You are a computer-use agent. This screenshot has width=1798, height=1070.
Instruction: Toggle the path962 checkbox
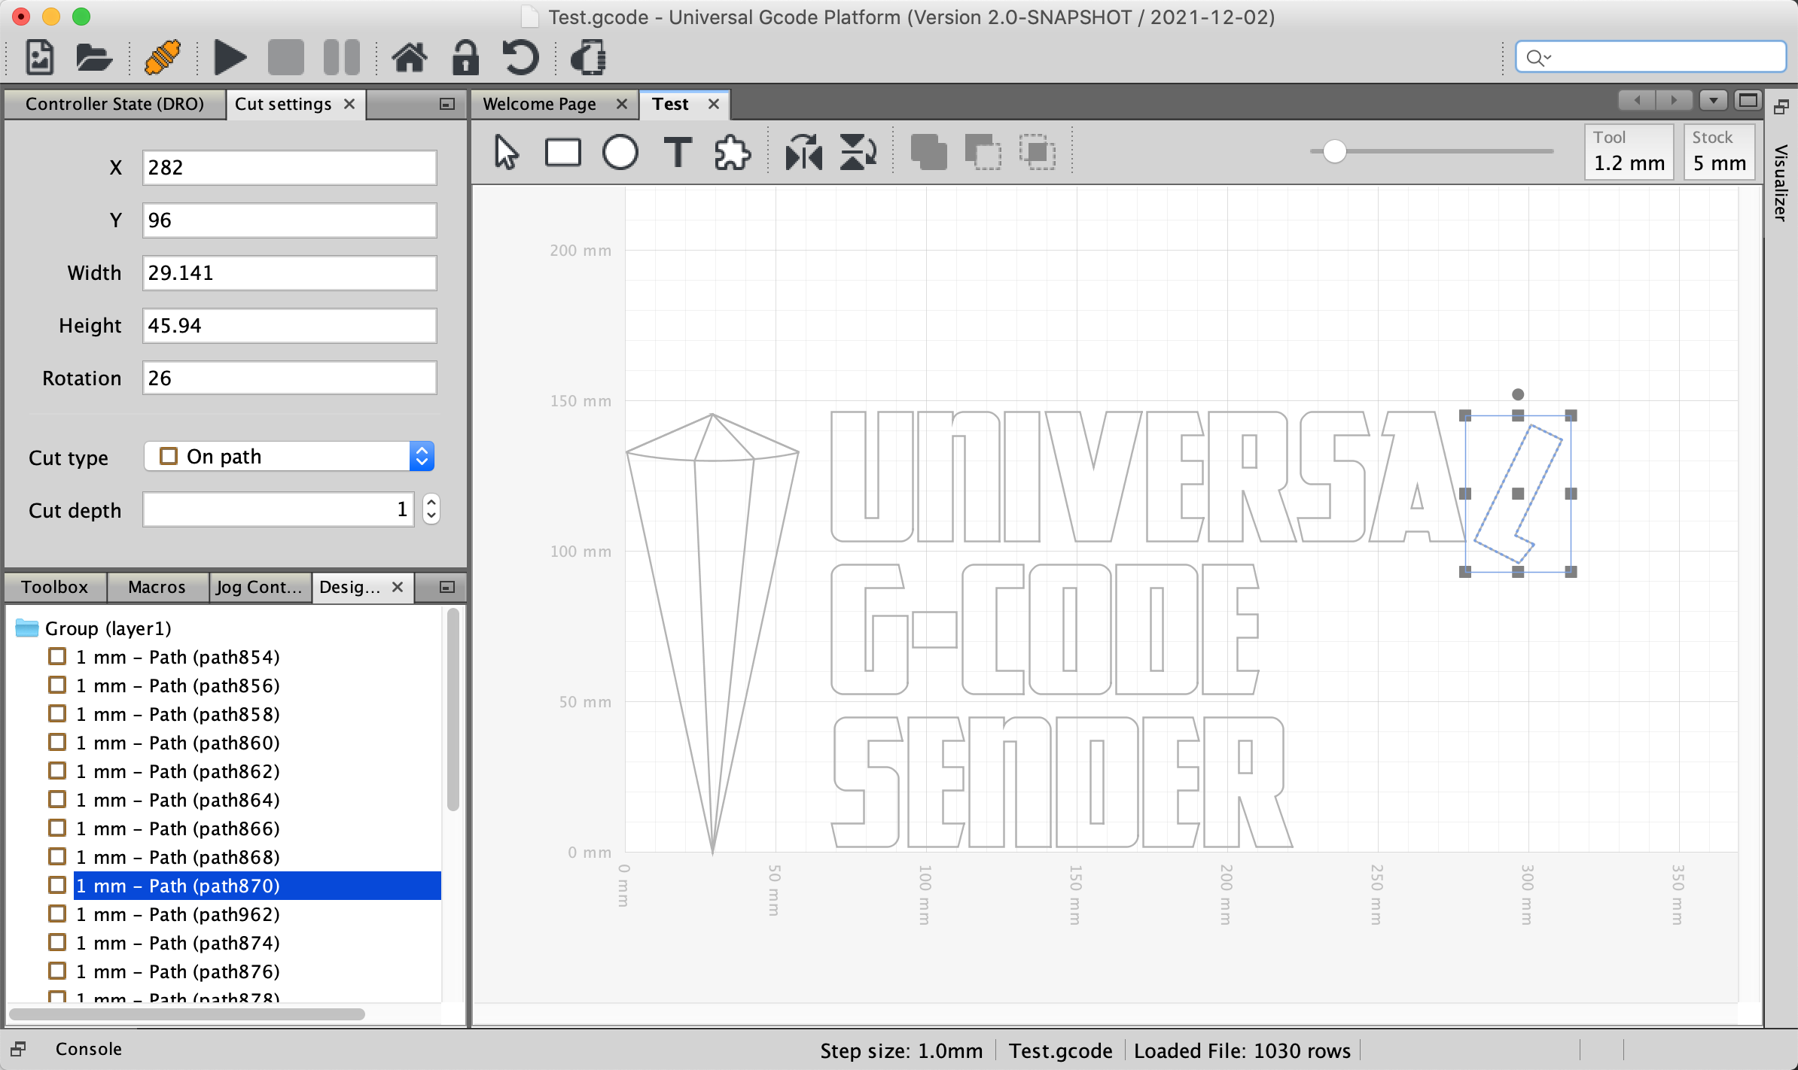click(x=56, y=913)
